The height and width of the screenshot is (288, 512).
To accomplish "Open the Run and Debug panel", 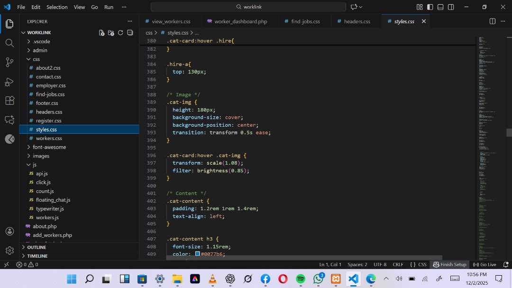I will [x=9, y=82].
